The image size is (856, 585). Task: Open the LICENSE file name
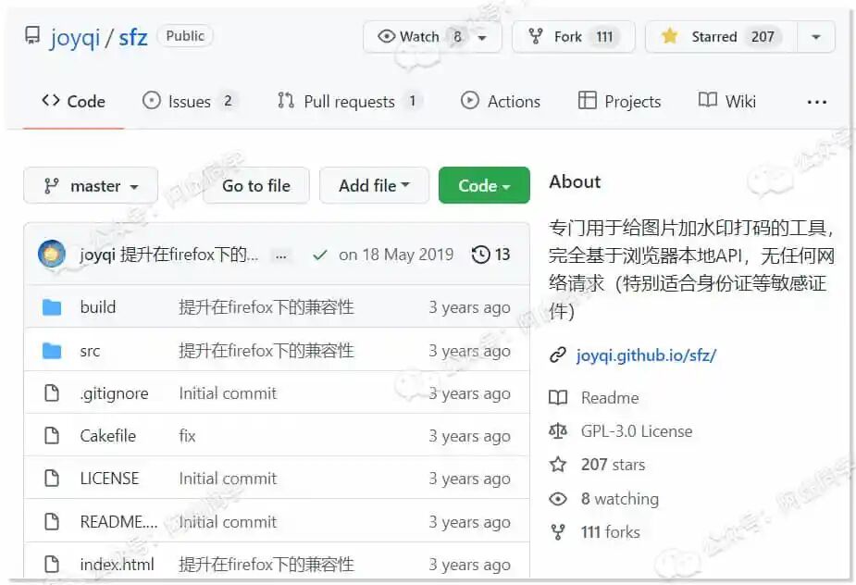109,479
